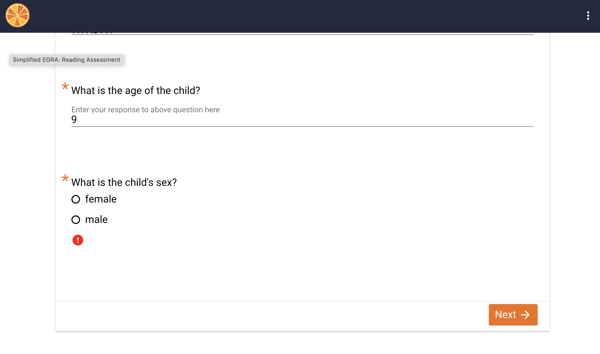Click the 'What is the child's sex?' heading
This screenshot has width=600, height=354.
[x=124, y=182]
